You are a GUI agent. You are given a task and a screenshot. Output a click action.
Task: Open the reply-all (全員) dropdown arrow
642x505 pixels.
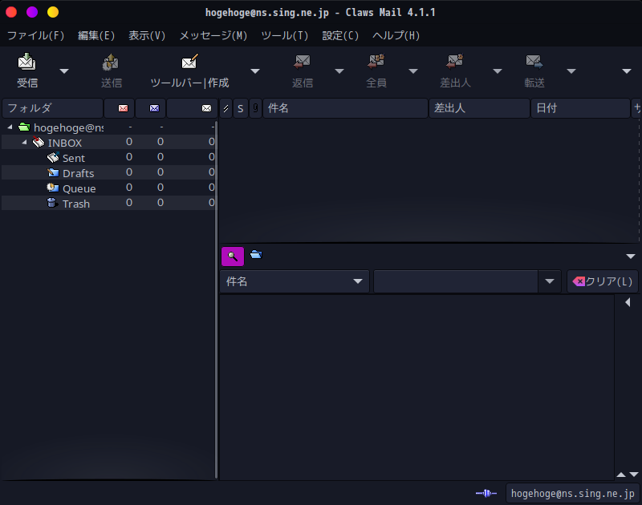pyautogui.click(x=413, y=71)
